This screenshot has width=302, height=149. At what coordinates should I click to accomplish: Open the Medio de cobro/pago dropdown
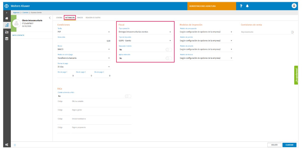click(x=84, y=58)
